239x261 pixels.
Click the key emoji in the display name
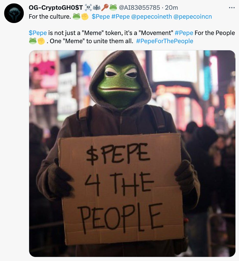pos(105,8)
